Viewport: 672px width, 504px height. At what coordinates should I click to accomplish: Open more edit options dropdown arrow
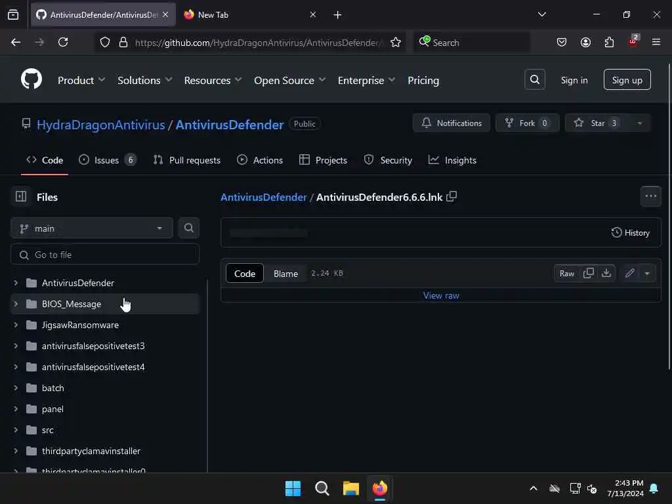pos(647,273)
